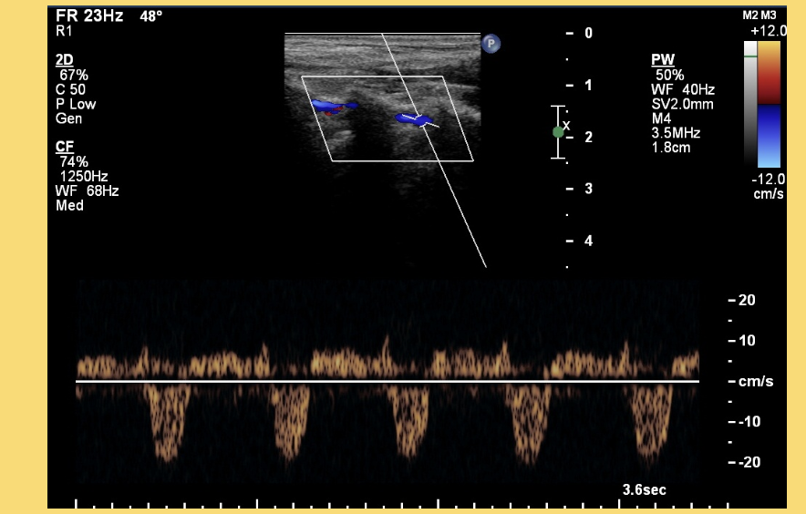Click the blue P probe orientation marker
This screenshot has height=514, width=806.
(491, 43)
